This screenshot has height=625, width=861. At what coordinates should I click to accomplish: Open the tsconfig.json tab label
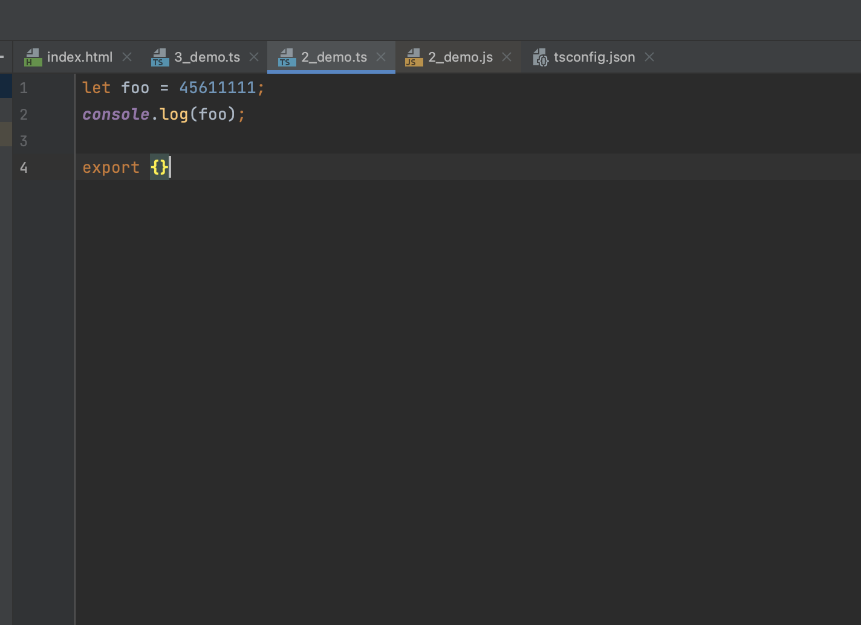coord(594,57)
